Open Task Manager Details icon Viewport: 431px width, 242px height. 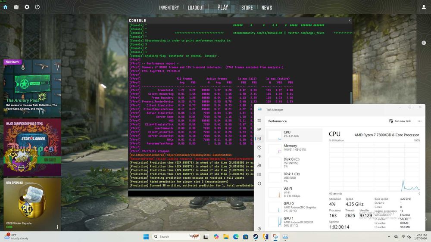pyautogui.click(x=259, y=174)
